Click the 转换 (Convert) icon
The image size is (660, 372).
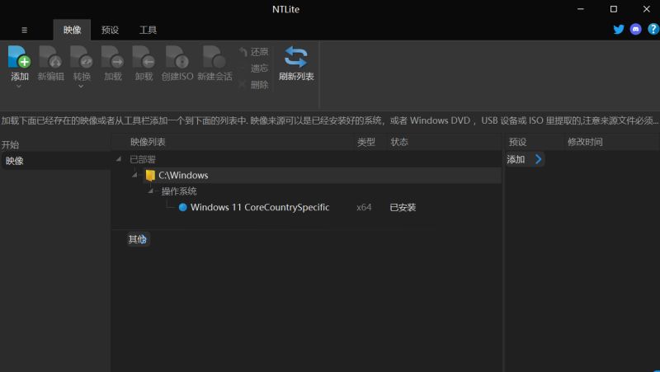point(82,57)
